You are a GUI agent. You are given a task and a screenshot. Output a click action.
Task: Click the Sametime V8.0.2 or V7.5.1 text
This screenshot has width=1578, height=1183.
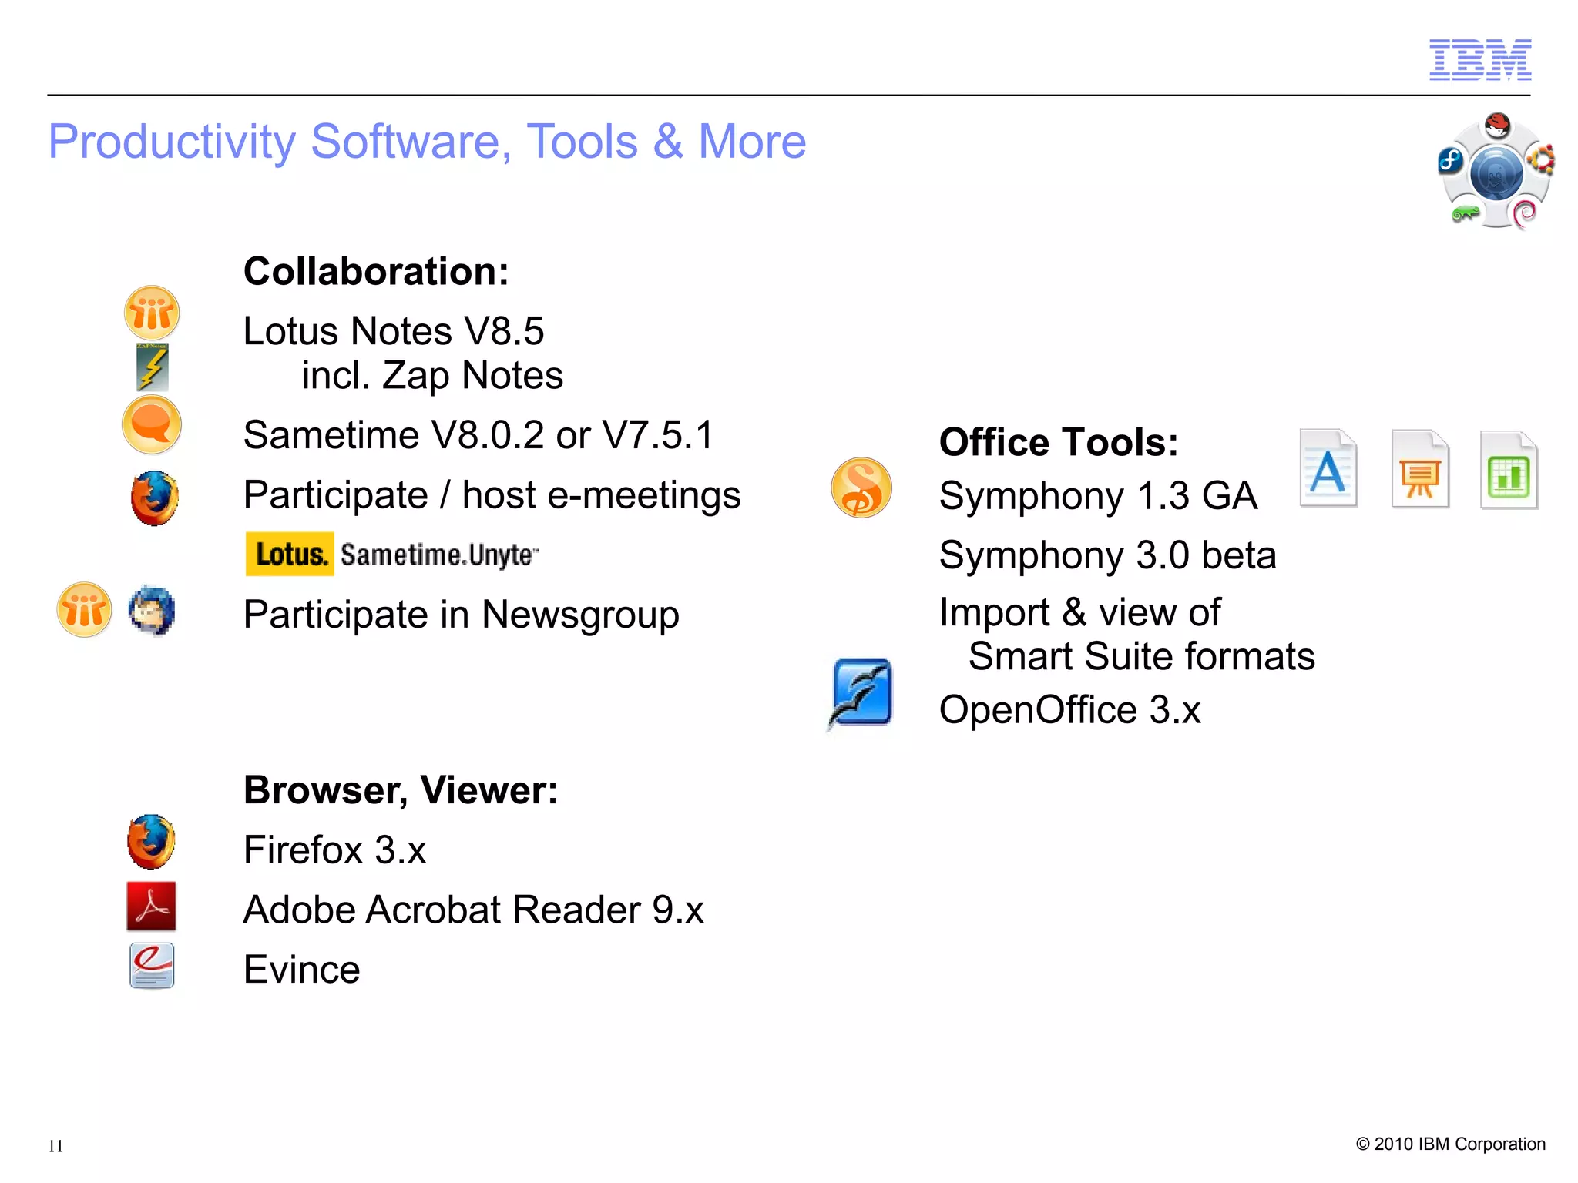point(478,435)
